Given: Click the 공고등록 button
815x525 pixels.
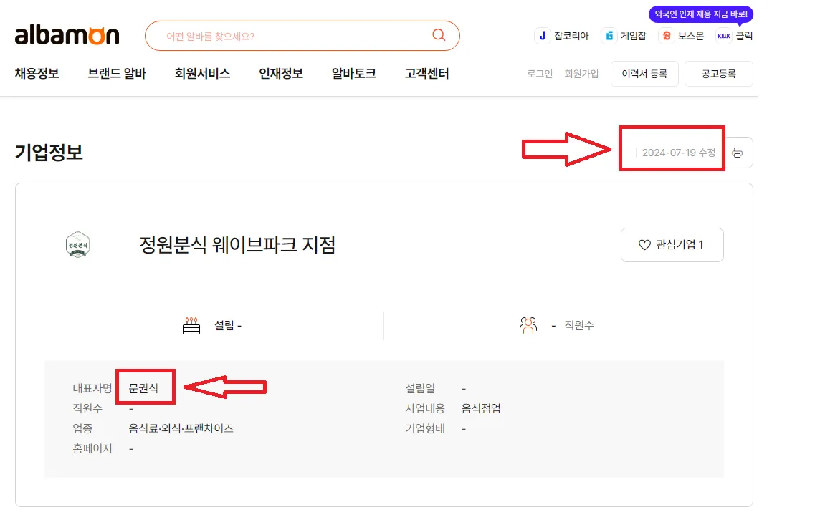Looking at the screenshot, I should pos(719,74).
